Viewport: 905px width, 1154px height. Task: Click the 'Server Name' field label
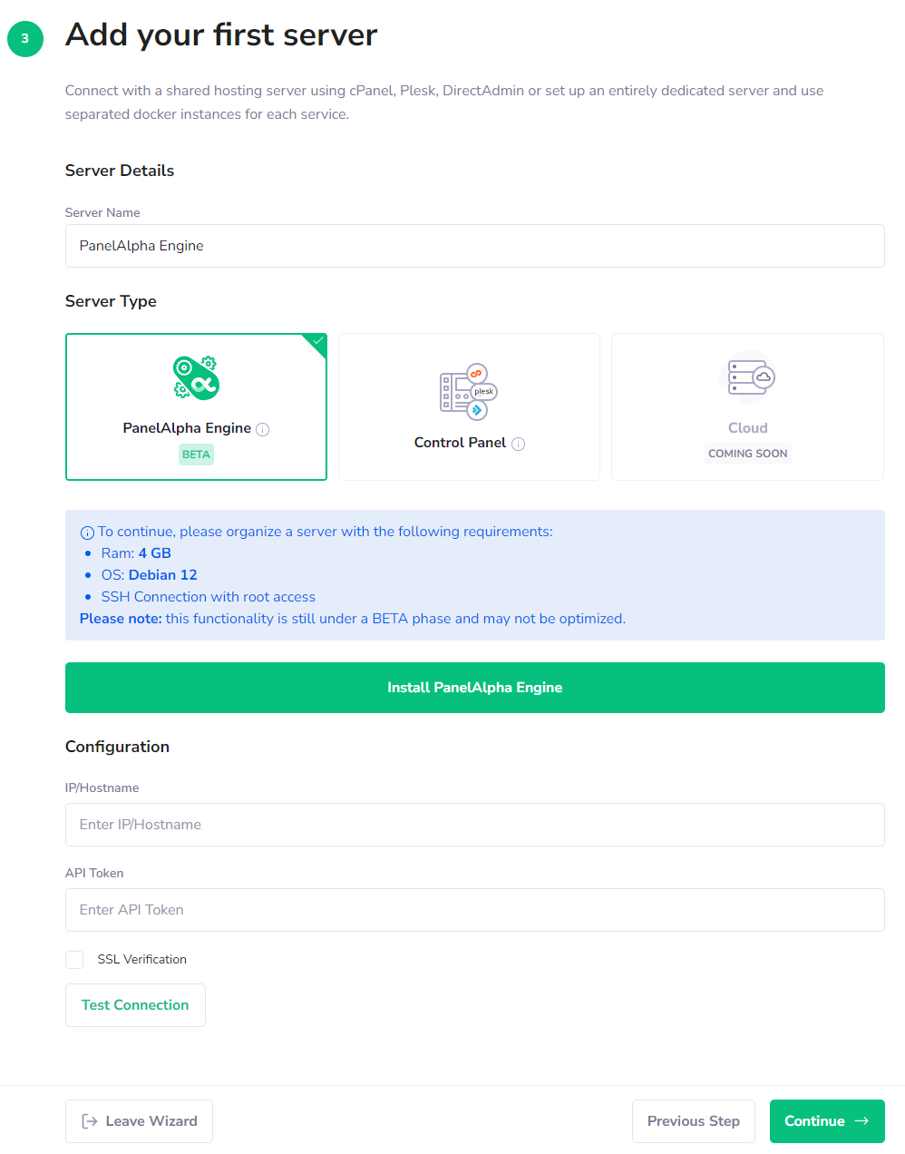(x=102, y=212)
